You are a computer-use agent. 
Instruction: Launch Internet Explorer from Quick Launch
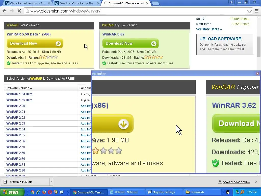pyautogui.click(x=38, y=192)
